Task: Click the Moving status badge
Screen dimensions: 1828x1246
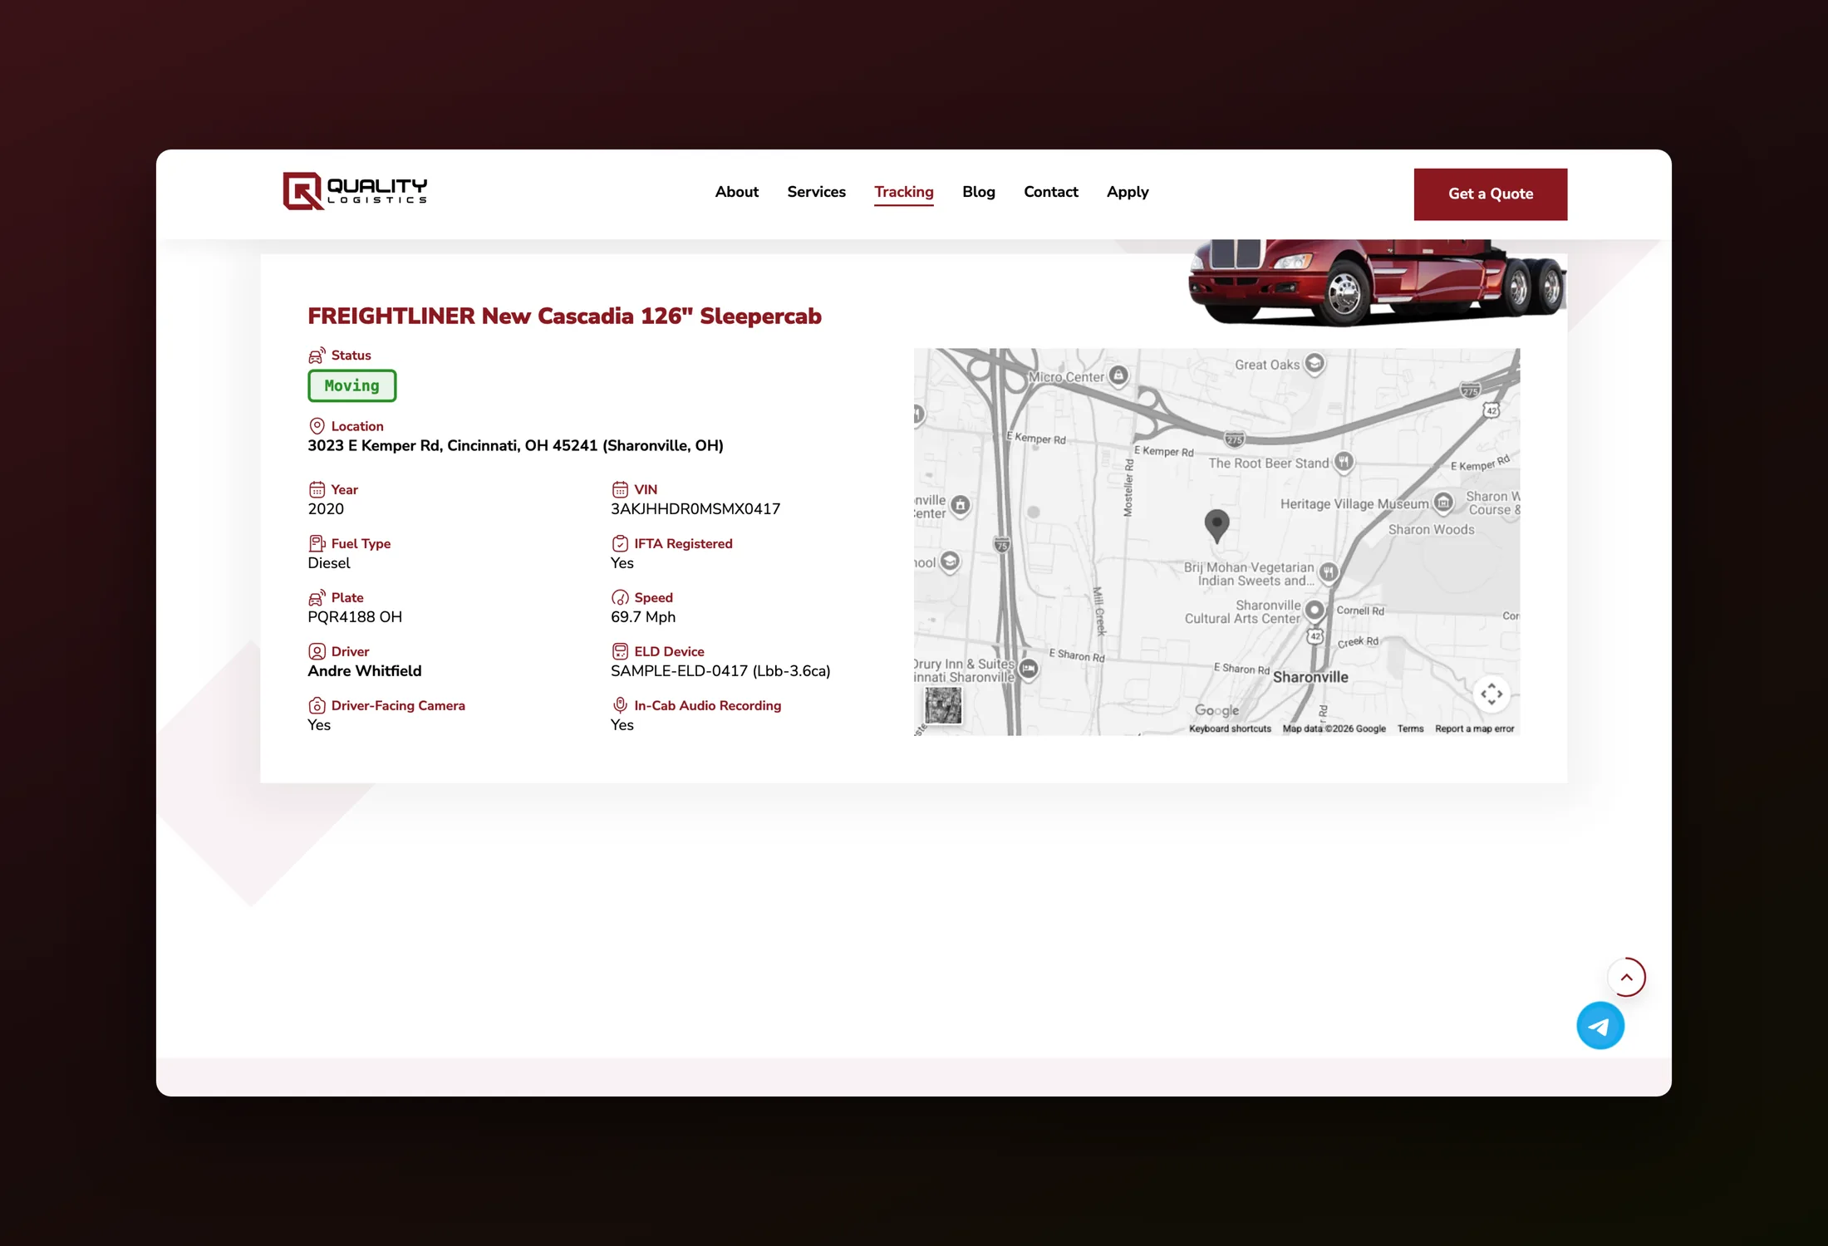Action: click(x=351, y=385)
